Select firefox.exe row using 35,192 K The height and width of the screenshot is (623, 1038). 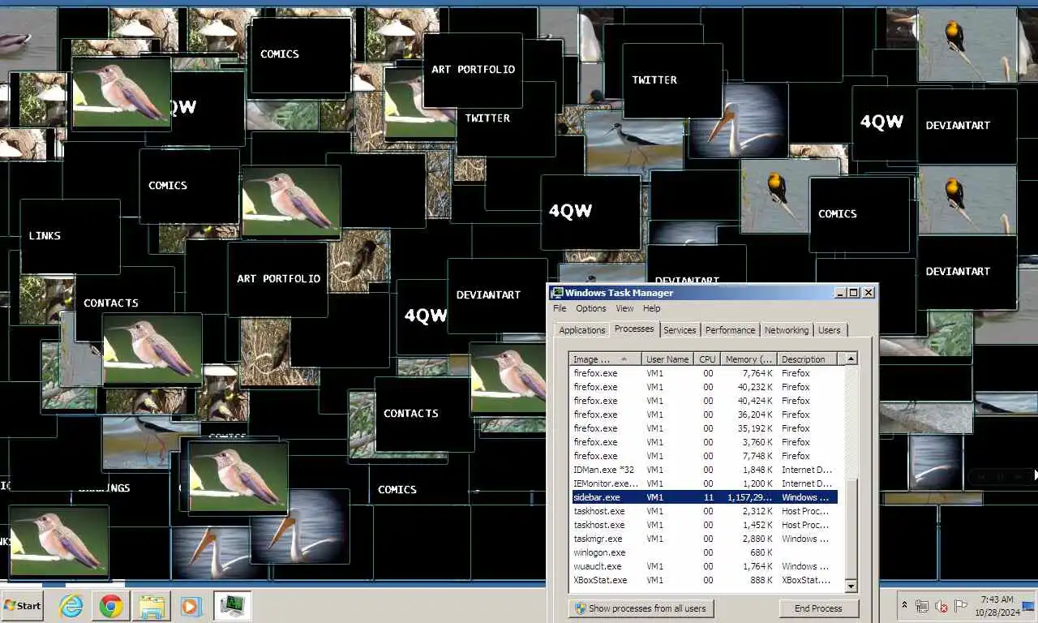pos(704,428)
